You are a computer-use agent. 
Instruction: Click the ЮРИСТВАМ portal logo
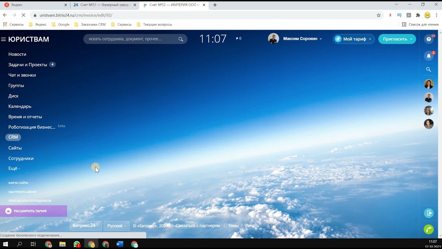[x=29, y=39]
